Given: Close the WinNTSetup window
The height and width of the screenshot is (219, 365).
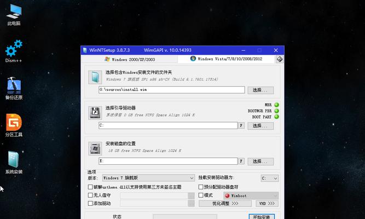Looking at the screenshot, I should click(276, 50).
